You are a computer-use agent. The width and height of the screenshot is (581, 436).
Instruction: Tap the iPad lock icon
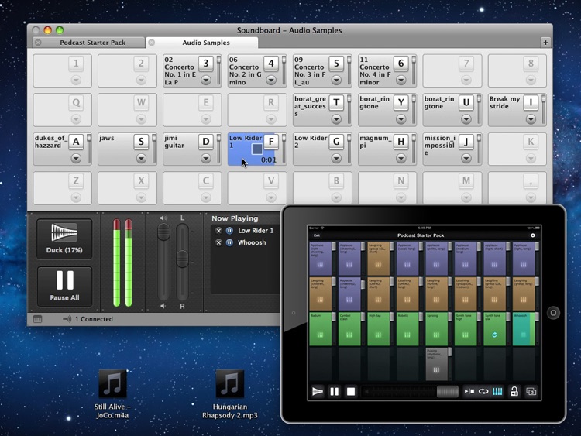[x=514, y=391]
